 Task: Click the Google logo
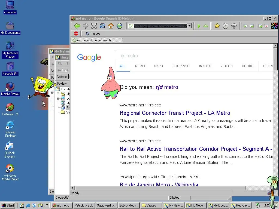(x=89, y=57)
